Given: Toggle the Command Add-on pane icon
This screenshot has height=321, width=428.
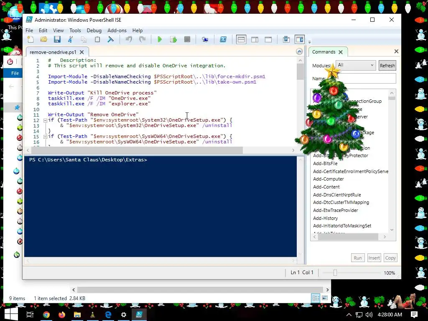Looking at the screenshot, I should coord(299,40).
